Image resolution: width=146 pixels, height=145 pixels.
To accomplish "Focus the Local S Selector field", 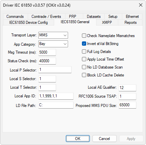I will coord(47,79).
